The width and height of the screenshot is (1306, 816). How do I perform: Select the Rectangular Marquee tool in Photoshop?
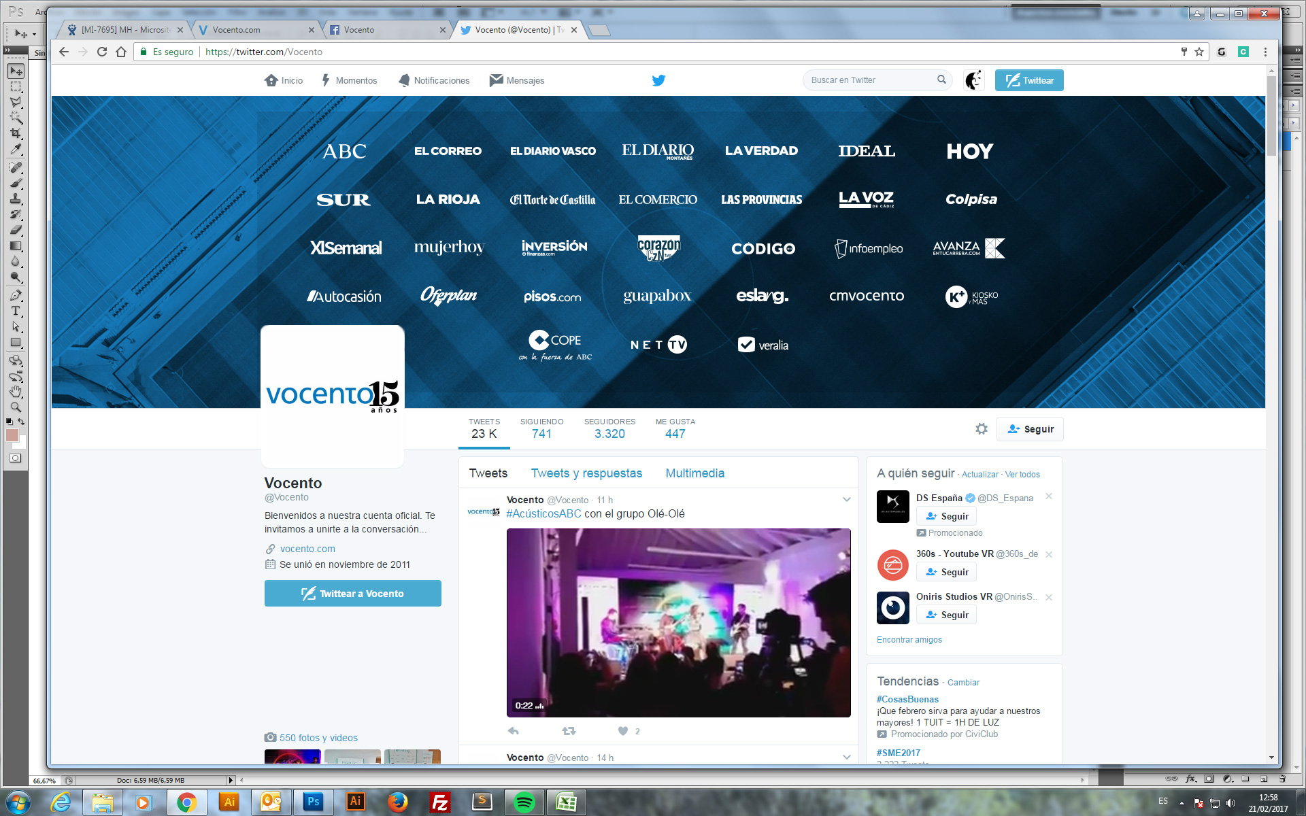[16, 86]
